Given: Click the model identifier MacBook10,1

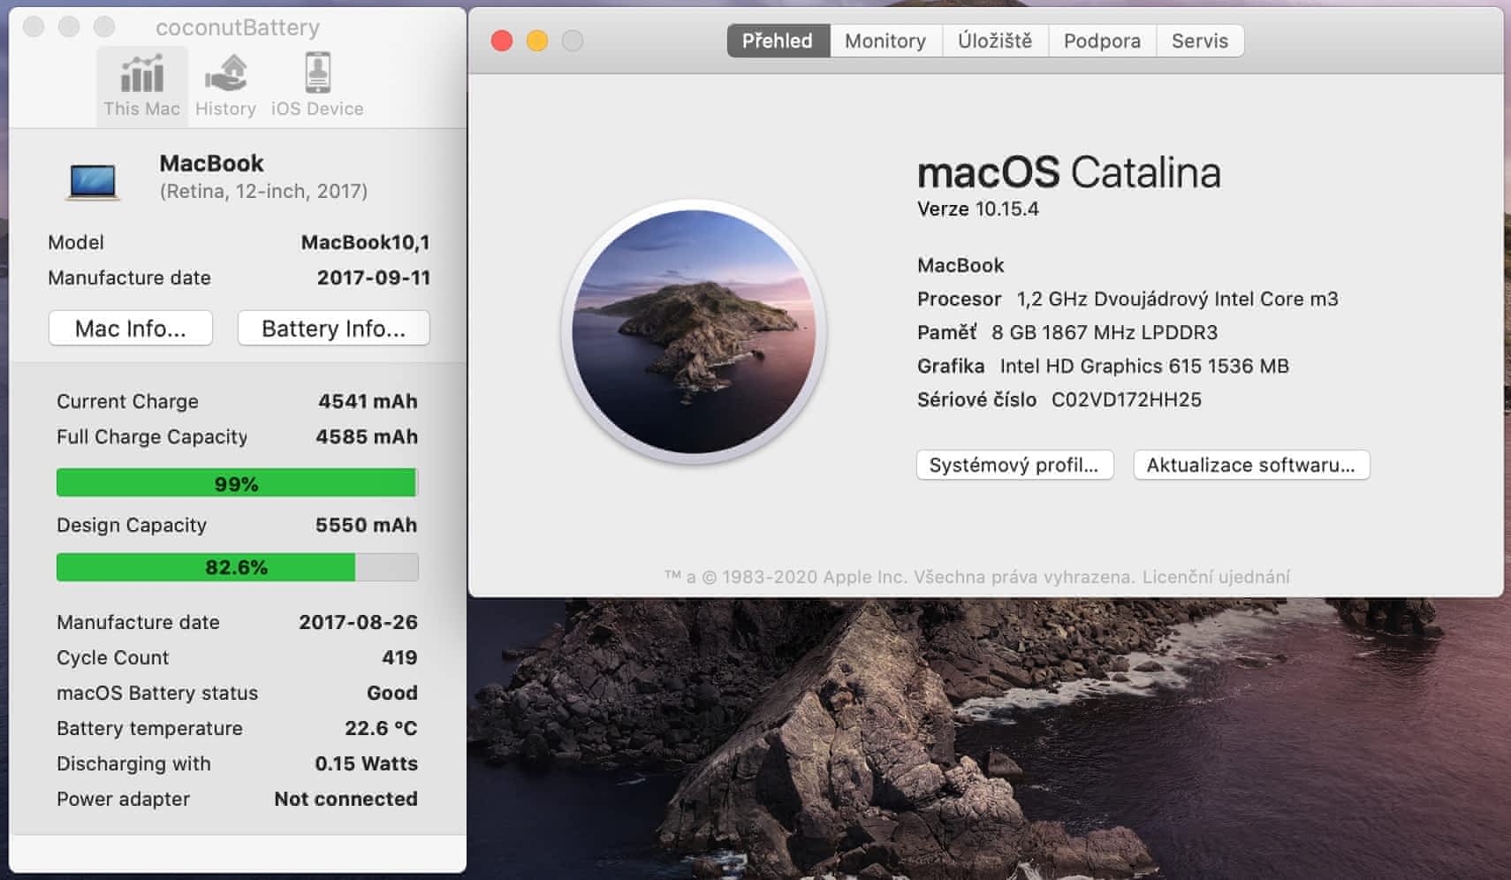Looking at the screenshot, I should [366, 242].
